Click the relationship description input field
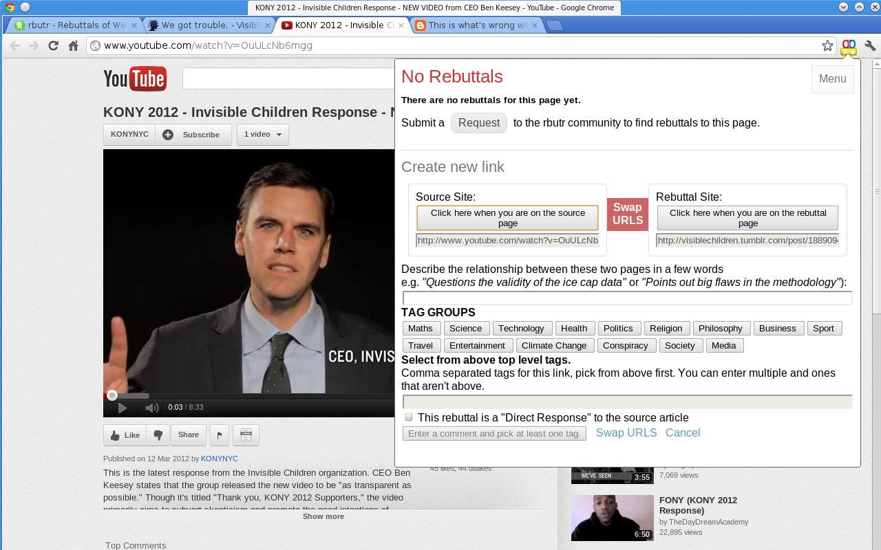Image resolution: width=881 pixels, height=550 pixels. [x=628, y=298]
